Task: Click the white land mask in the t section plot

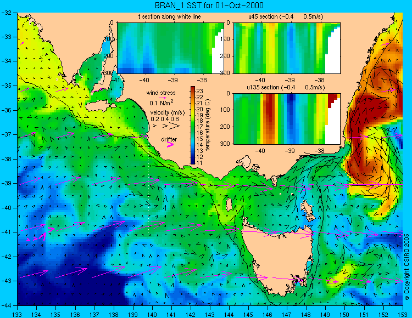Action: [218, 54]
